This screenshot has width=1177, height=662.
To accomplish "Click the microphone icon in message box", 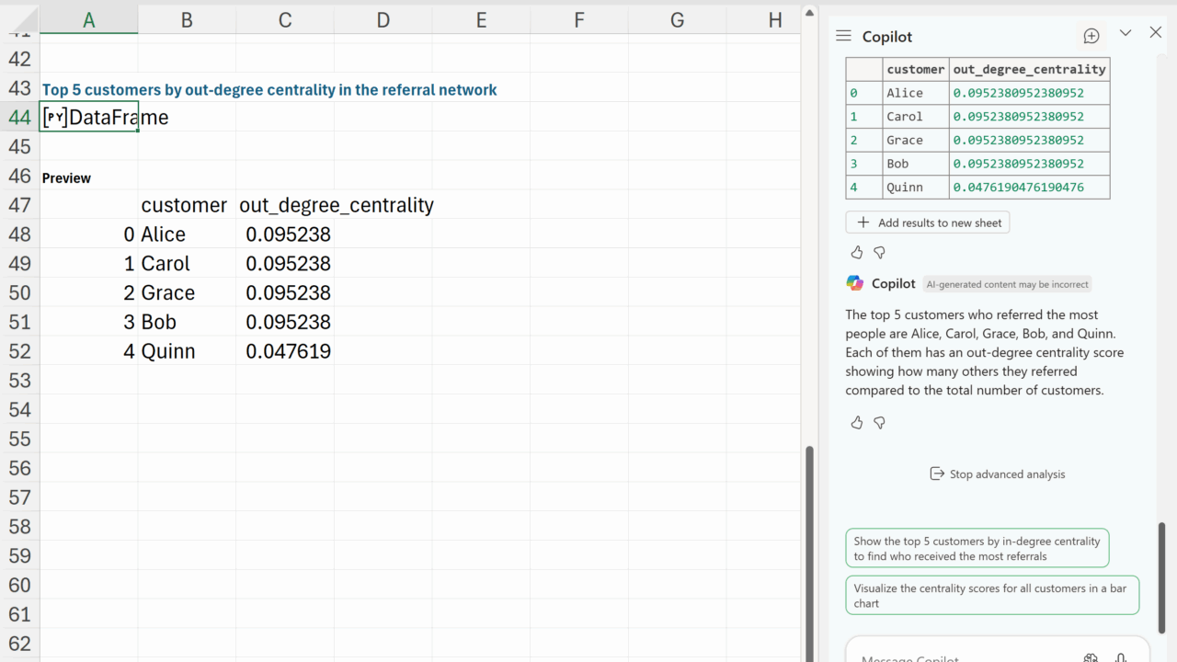I will coord(1120,657).
